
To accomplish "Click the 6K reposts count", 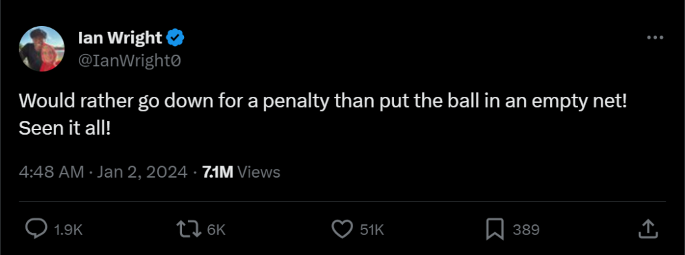I will pyautogui.click(x=216, y=230).
